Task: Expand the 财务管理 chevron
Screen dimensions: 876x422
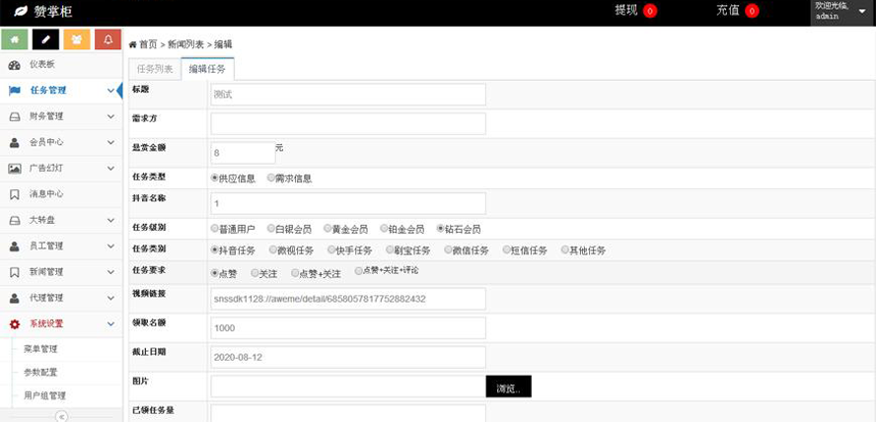Action: [x=110, y=116]
